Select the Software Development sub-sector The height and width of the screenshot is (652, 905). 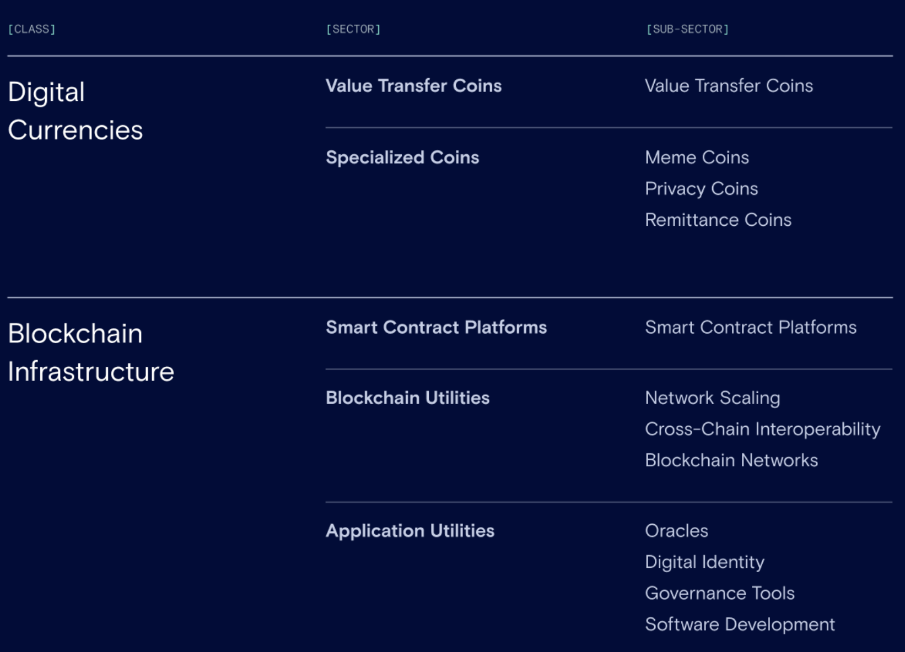tap(740, 624)
